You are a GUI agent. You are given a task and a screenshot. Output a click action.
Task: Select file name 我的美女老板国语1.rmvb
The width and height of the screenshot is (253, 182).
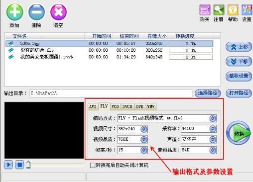46,57
